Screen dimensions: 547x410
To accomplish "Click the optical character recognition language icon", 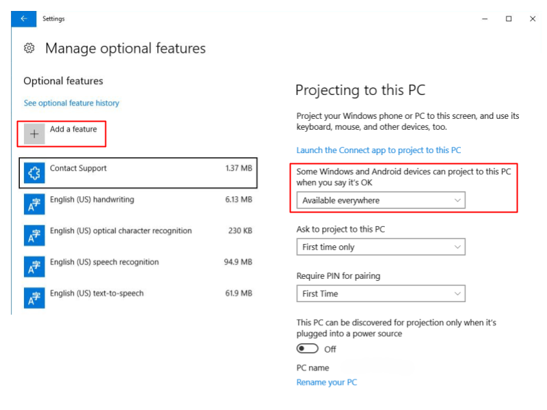I will click(34, 236).
